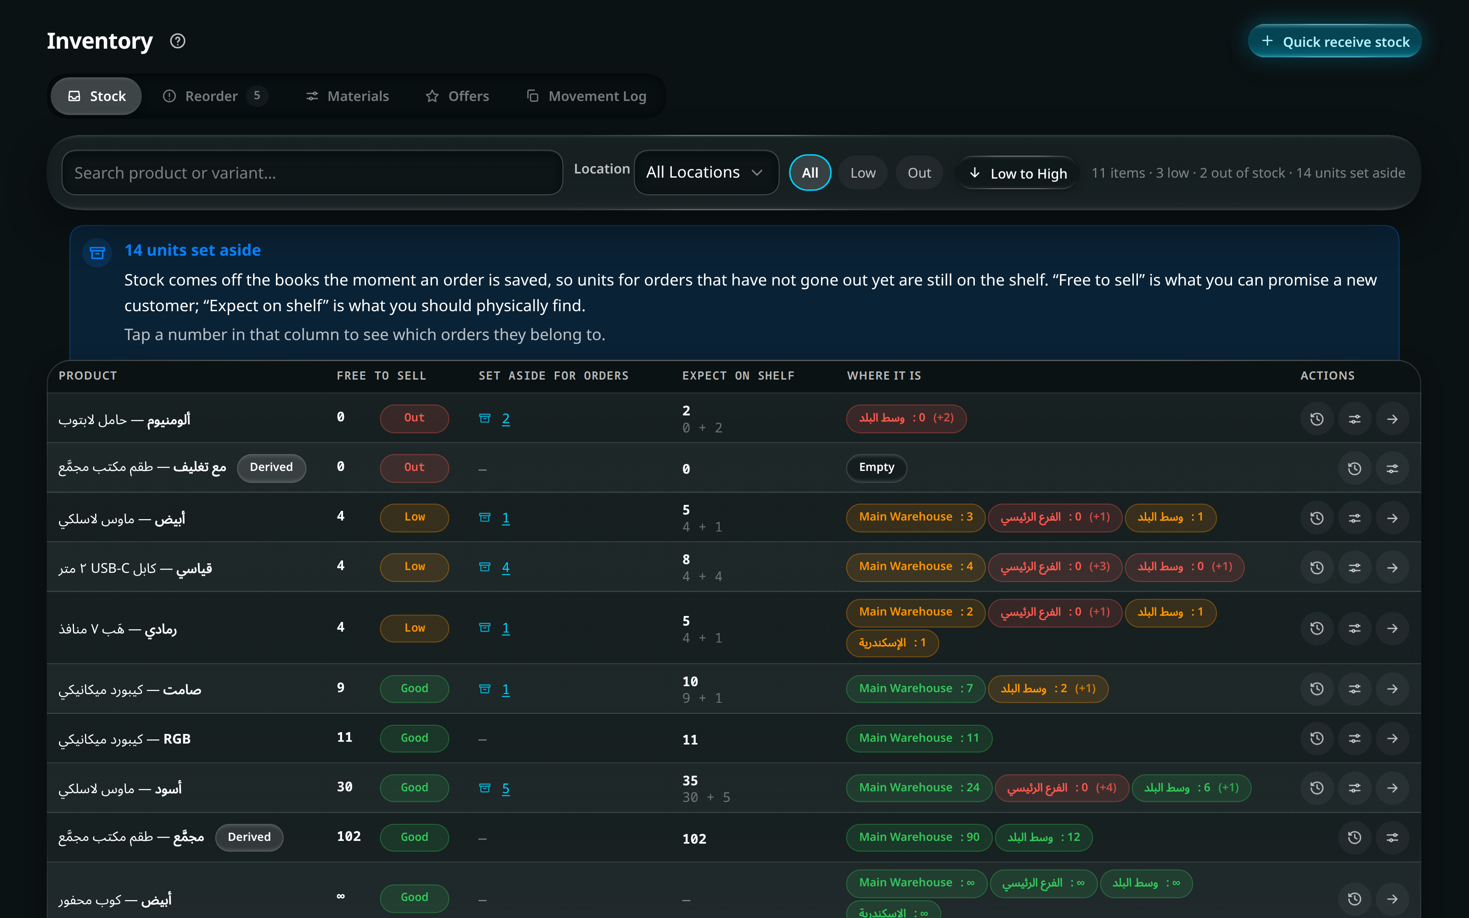Click the الإسكندرية : 1 location chip
Screen dimensions: 1469x918
pyautogui.click(x=892, y=643)
